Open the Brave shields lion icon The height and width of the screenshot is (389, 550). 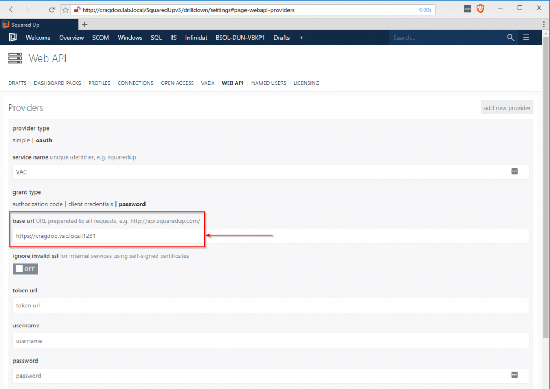[x=481, y=9]
